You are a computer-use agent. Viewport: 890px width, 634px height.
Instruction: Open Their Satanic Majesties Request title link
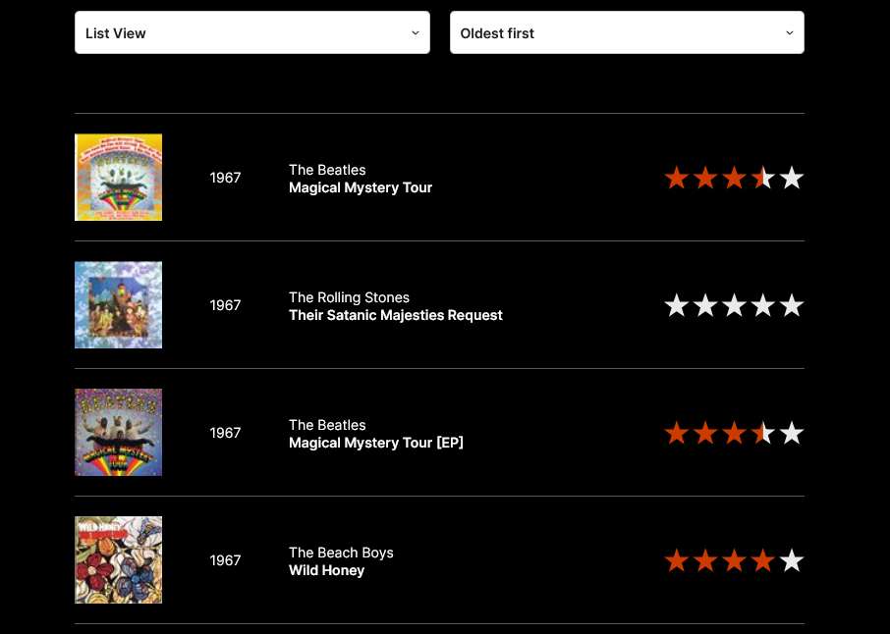[x=395, y=315]
